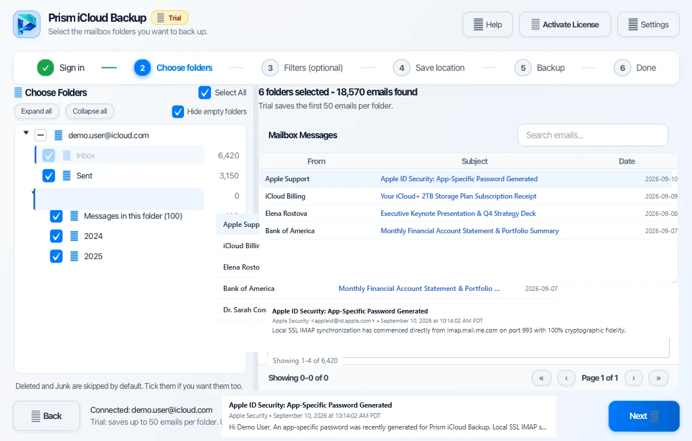Click 'Showing 0-0 of 0' text

coord(298,378)
